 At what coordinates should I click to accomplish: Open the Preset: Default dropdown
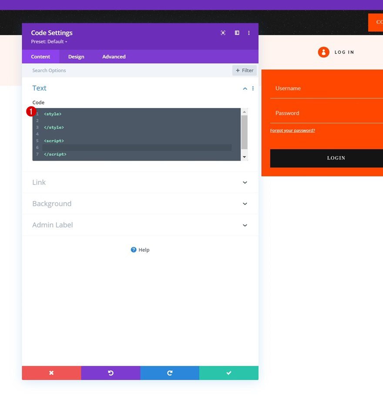point(49,42)
